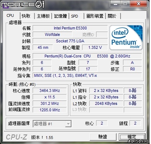Click the 確定 button

coord(132,137)
